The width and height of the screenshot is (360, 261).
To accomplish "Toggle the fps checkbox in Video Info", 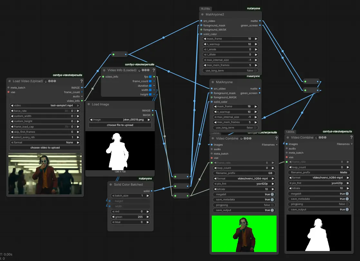I will coord(150,77).
